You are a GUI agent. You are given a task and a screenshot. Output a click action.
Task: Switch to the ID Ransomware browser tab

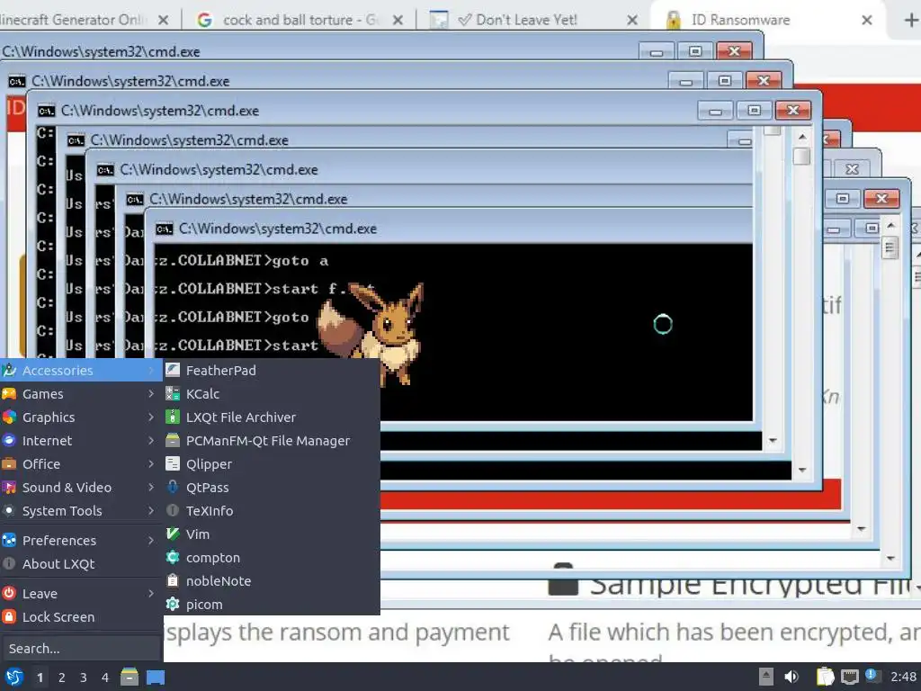(x=766, y=20)
